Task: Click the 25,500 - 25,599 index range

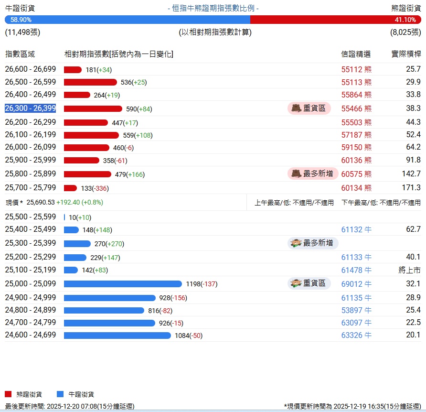Action: coord(31,217)
